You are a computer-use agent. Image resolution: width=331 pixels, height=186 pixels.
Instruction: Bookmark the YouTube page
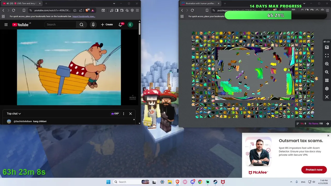coord(24,10)
